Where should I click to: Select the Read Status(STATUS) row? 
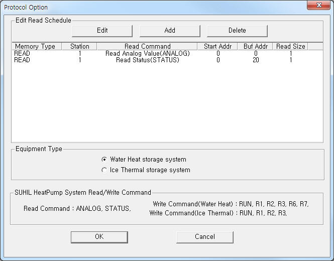pos(147,60)
